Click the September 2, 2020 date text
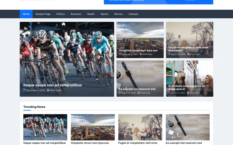Viewport: 233px width, 145px height. coord(35,90)
